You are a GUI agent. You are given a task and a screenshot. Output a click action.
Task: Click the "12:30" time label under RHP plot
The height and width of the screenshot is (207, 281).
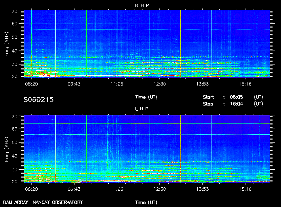tap(160, 84)
